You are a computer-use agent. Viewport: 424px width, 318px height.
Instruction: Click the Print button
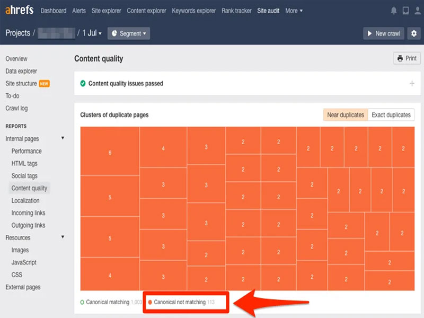coord(407,58)
